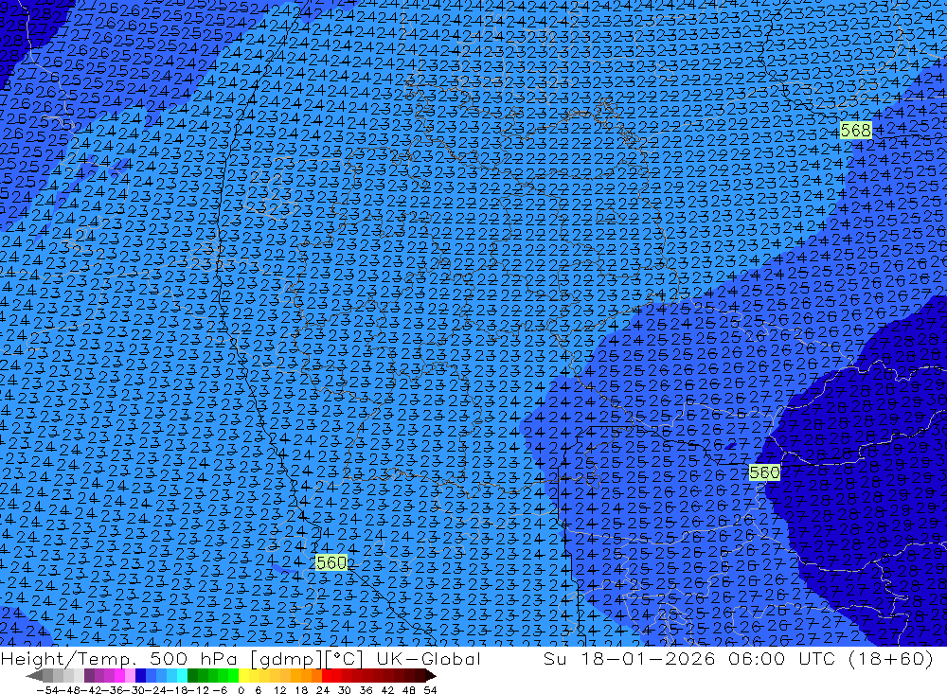947x694 pixels.
Task: Select the bright red 24 legend swatch
Action: [327, 675]
